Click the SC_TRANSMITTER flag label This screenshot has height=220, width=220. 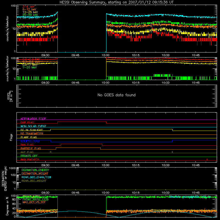(x=32, y=134)
